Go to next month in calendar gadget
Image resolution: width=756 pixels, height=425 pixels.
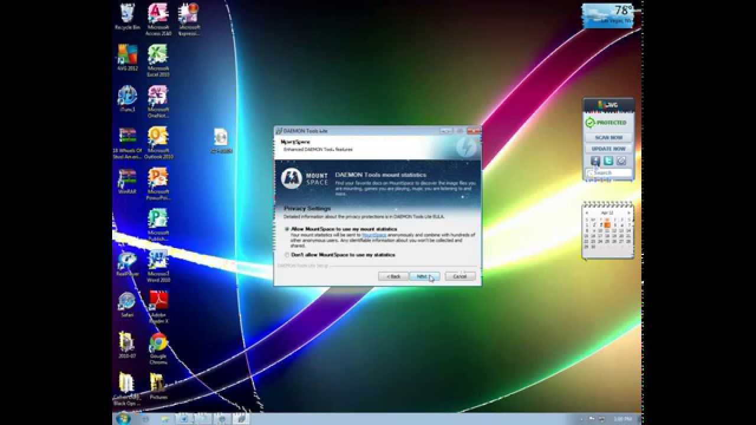click(630, 212)
